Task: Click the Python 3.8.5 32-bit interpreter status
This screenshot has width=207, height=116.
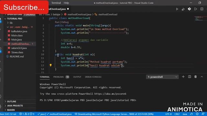Action: tap(8, 114)
